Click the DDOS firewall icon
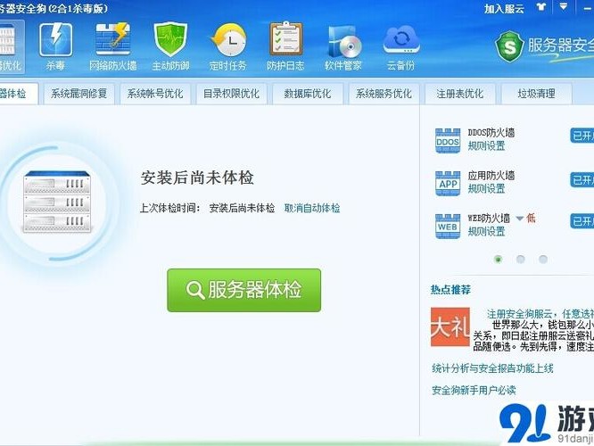The width and height of the screenshot is (594, 446). click(448, 141)
